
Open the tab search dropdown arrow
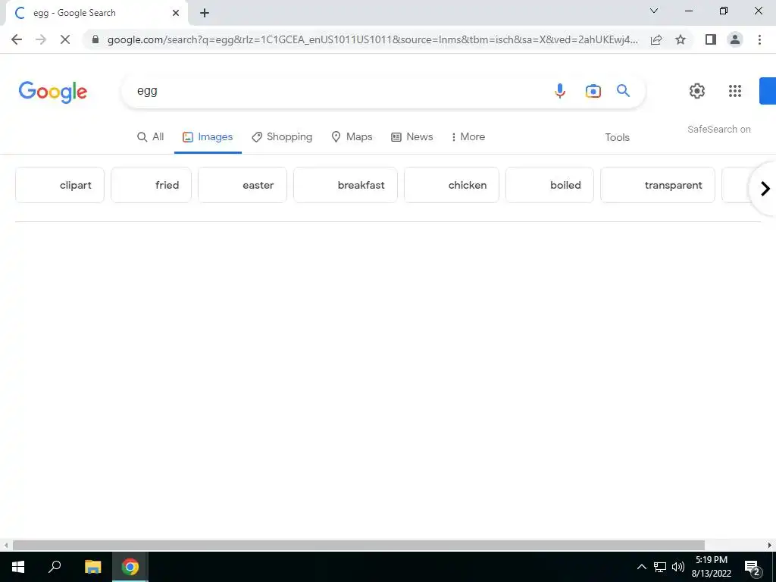[x=654, y=11]
